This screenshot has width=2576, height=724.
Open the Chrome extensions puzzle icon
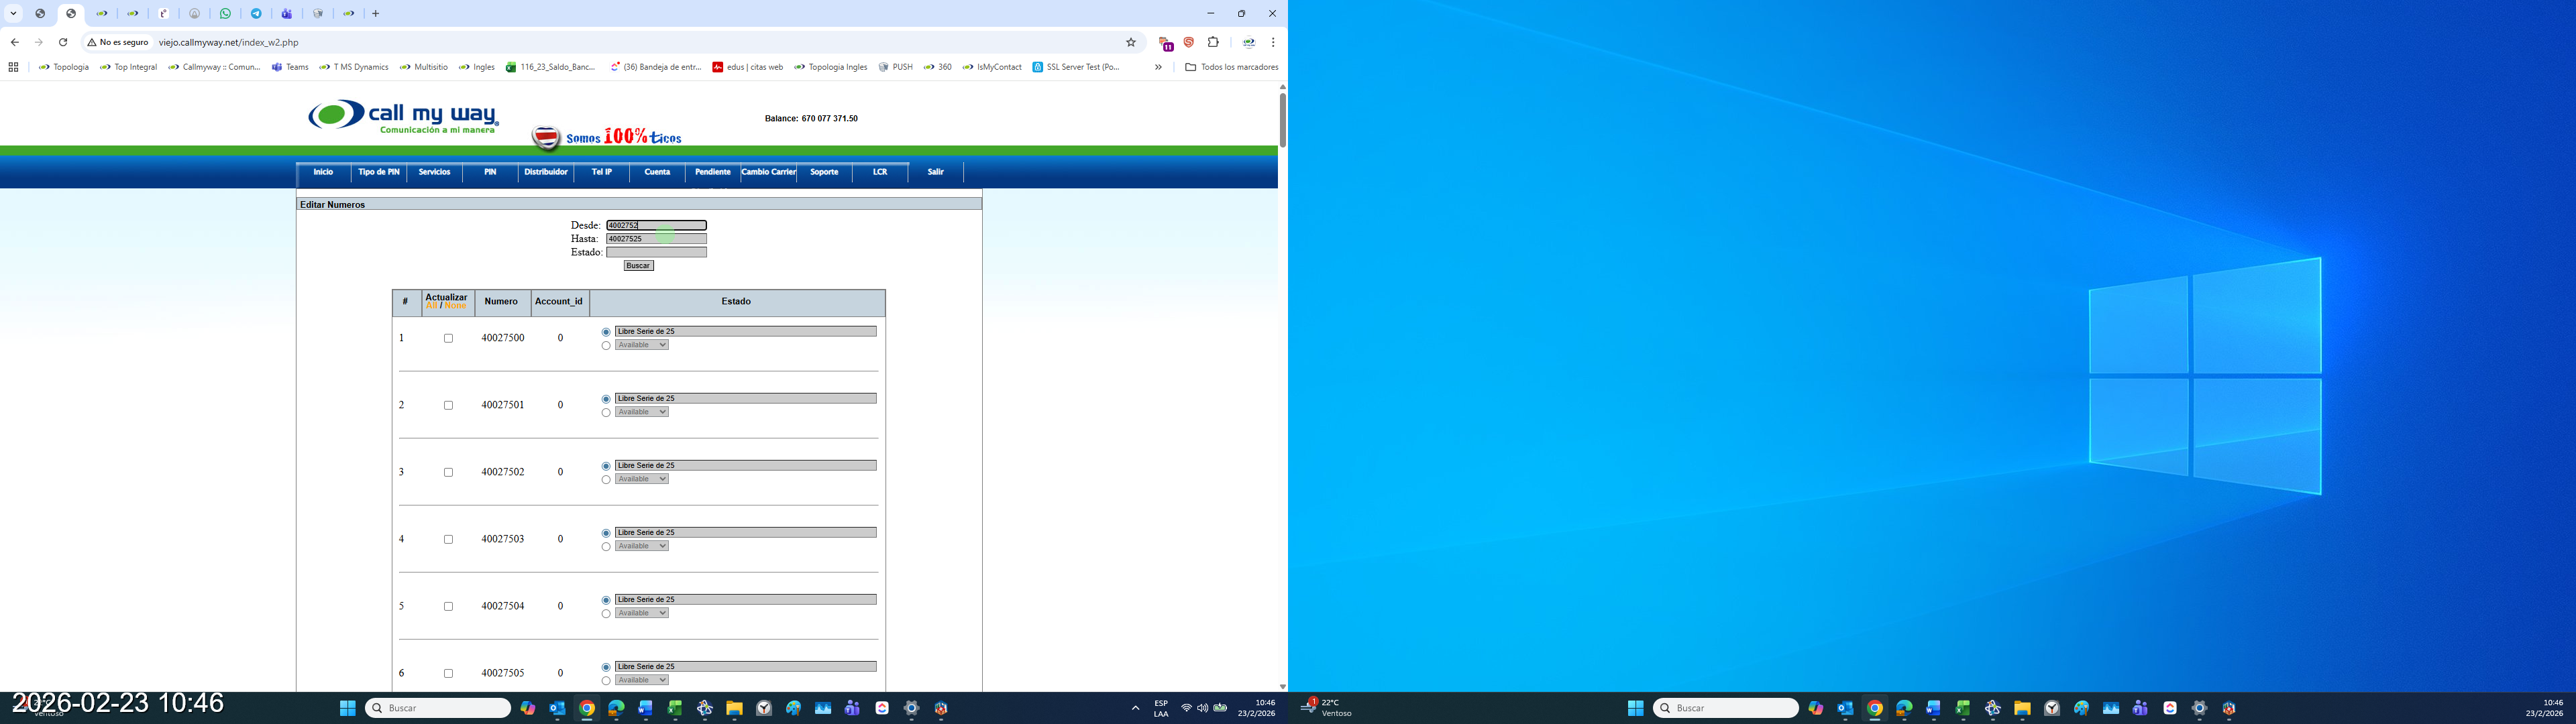[x=1213, y=43]
